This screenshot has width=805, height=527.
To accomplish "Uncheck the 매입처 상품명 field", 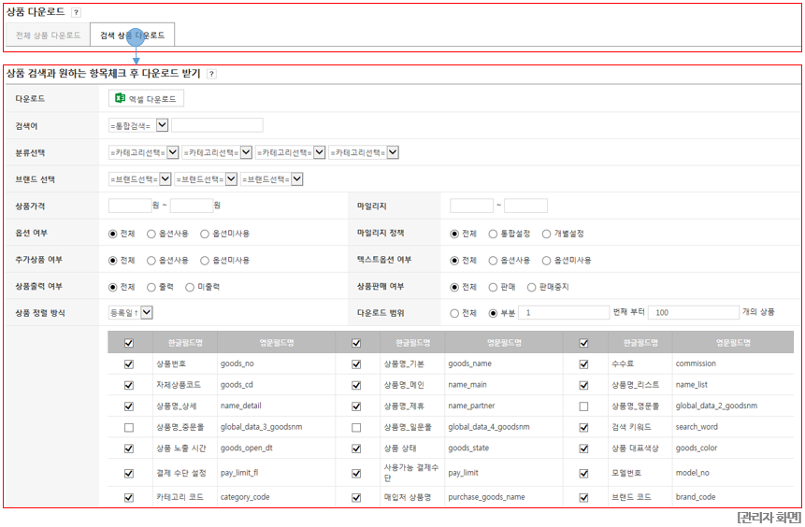I will pyautogui.click(x=356, y=498).
